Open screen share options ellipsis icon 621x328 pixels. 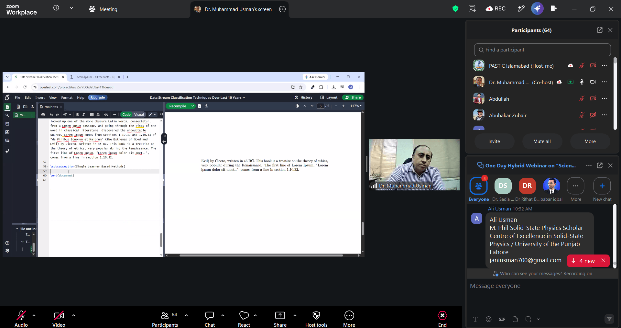(x=282, y=9)
